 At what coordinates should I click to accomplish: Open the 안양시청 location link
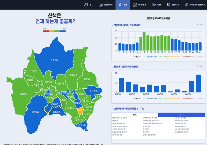(x=115, y=120)
